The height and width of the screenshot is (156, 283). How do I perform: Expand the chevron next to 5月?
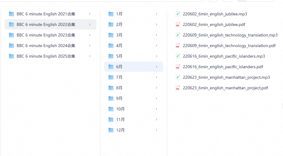click(x=157, y=56)
